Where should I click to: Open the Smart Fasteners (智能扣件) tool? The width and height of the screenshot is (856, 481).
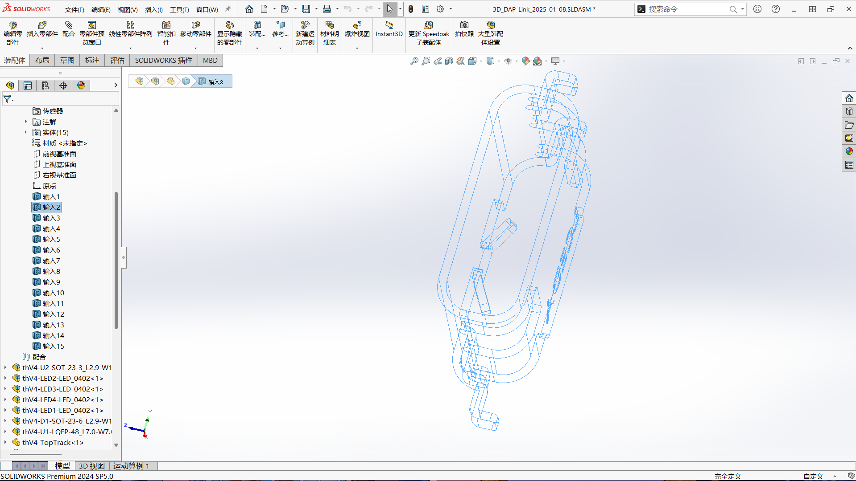(x=166, y=25)
